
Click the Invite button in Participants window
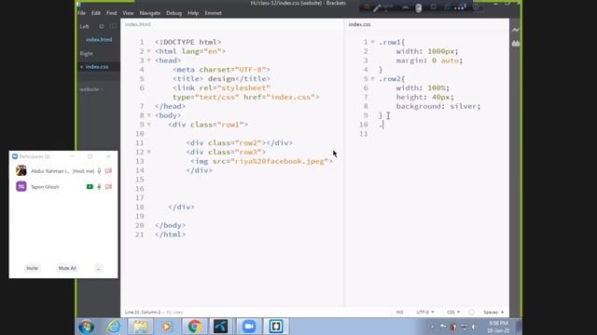33,268
